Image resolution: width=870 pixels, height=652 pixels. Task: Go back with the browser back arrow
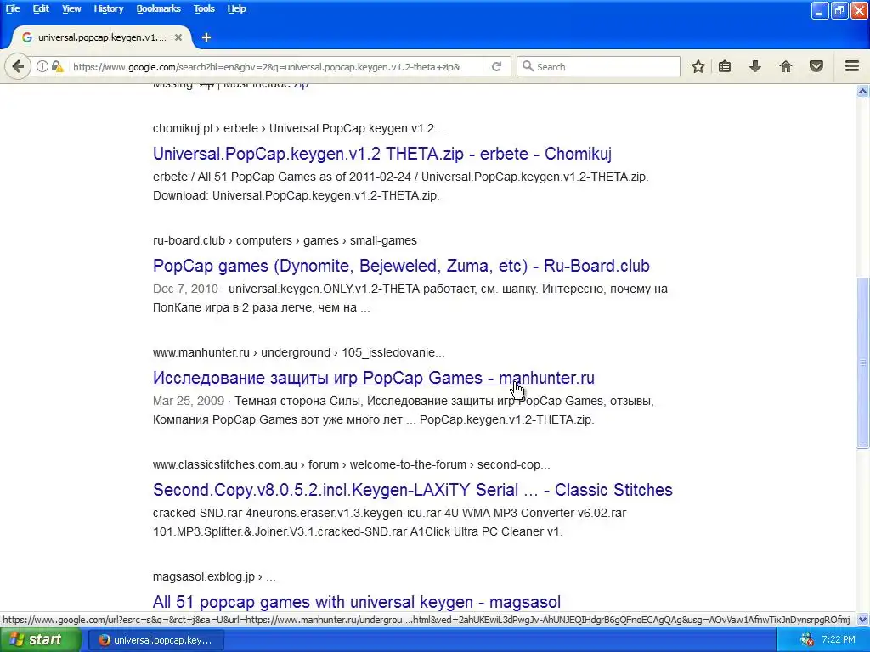(x=18, y=66)
